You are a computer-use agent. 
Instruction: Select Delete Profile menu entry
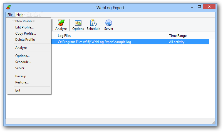click(x=28, y=40)
